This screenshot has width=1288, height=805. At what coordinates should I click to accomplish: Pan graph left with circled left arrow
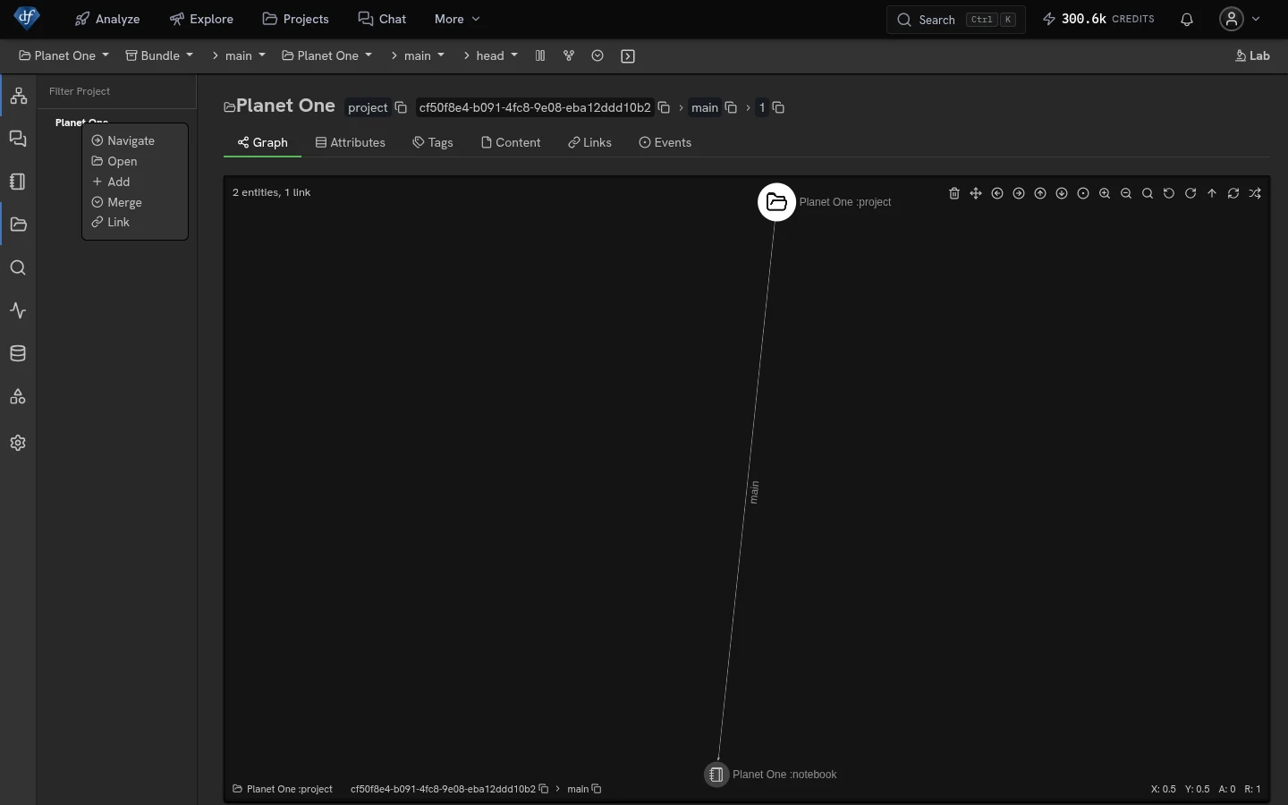tap(997, 193)
